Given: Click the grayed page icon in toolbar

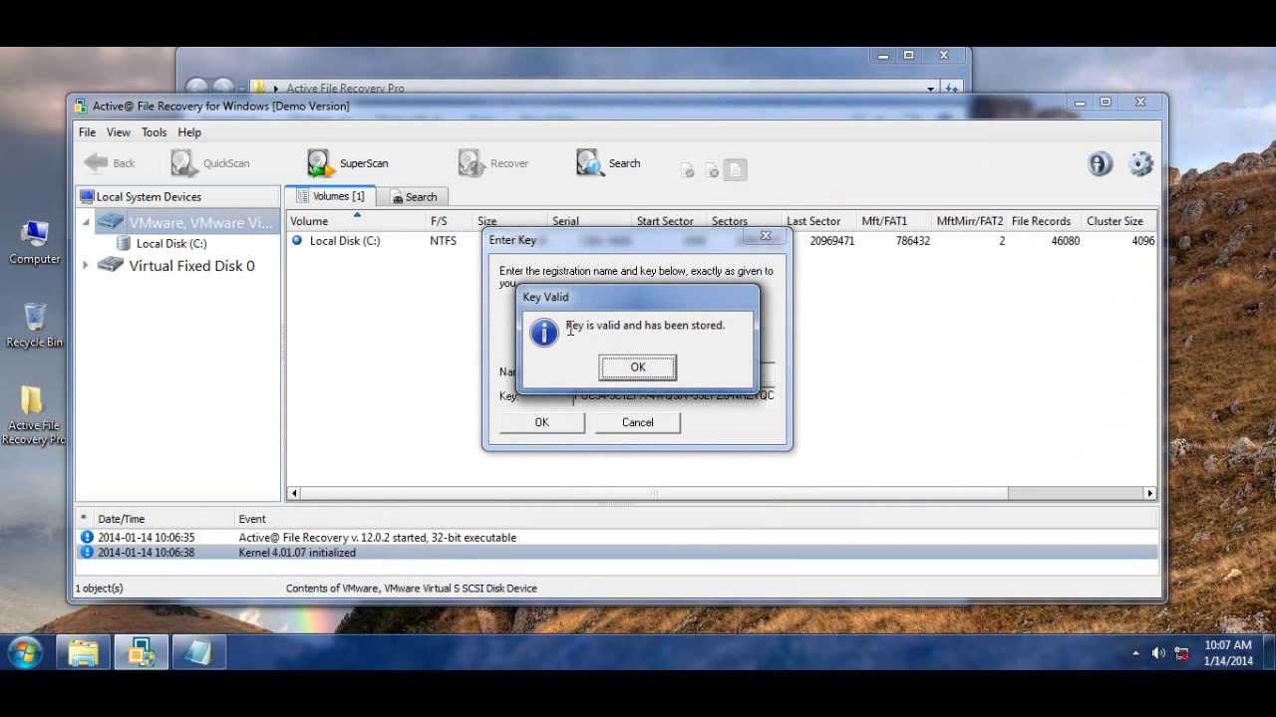Looking at the screenshot, I should click(x=735, y=170).
